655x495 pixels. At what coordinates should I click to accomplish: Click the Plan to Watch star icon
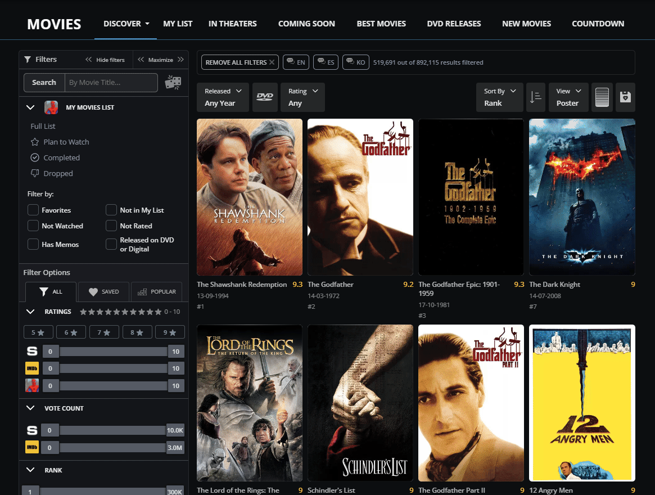(35, 142)
